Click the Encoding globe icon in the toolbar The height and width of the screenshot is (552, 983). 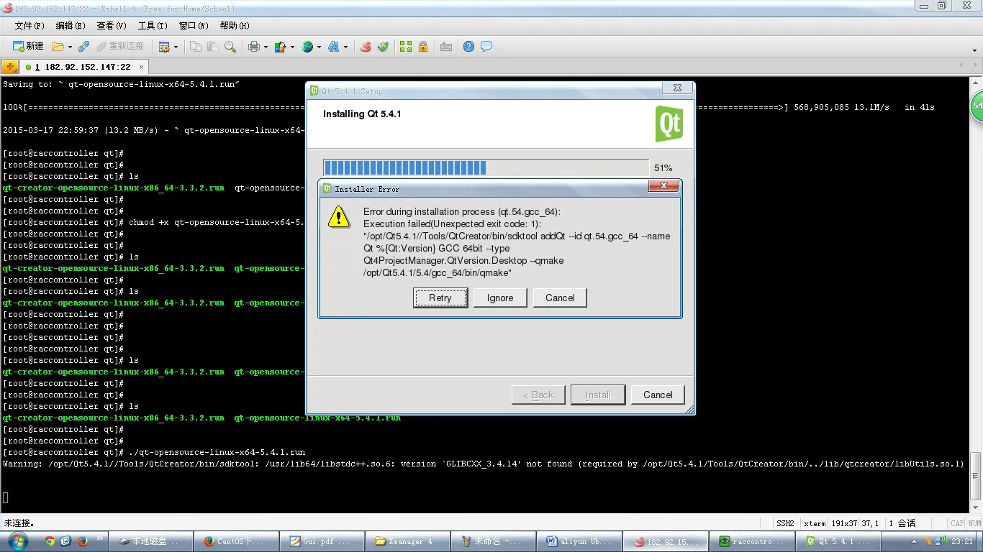coord(307,47)
